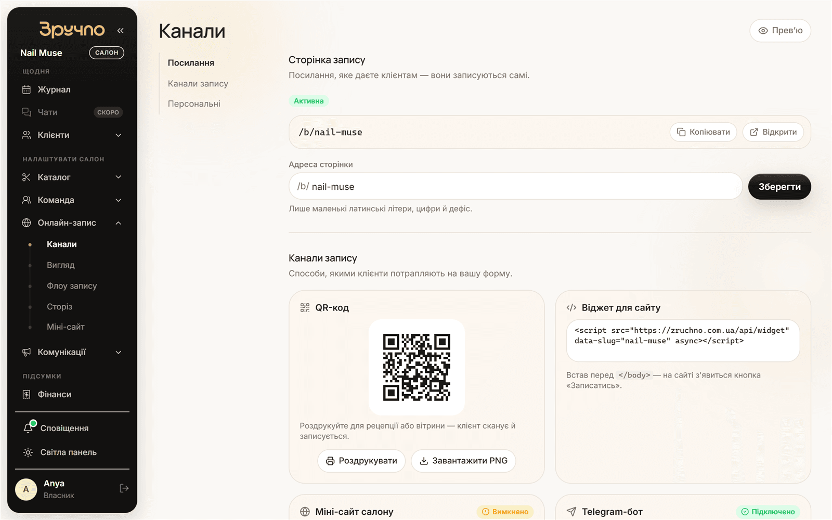Collapse the sidebar with double-chevron icon
Image resolution: width=832 pixels, height=520 pixels.
click(121, 31)
